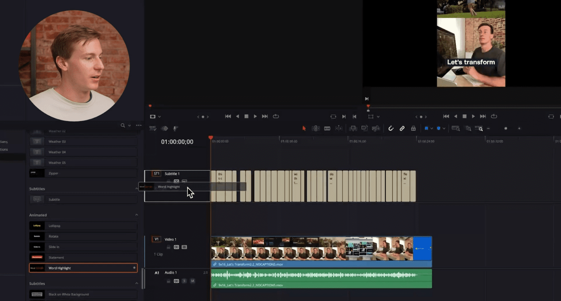This screenshot has width=561, height=301.
Task: Choose the Selection Mode arrow tool
Action: pyautogui.click(x=304, y=128)
